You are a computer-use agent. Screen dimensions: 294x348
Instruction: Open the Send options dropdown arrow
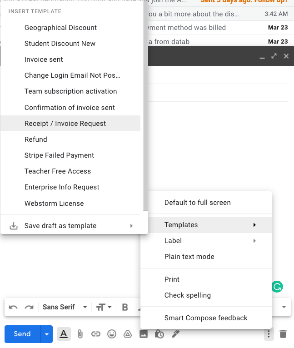point(47,334)
